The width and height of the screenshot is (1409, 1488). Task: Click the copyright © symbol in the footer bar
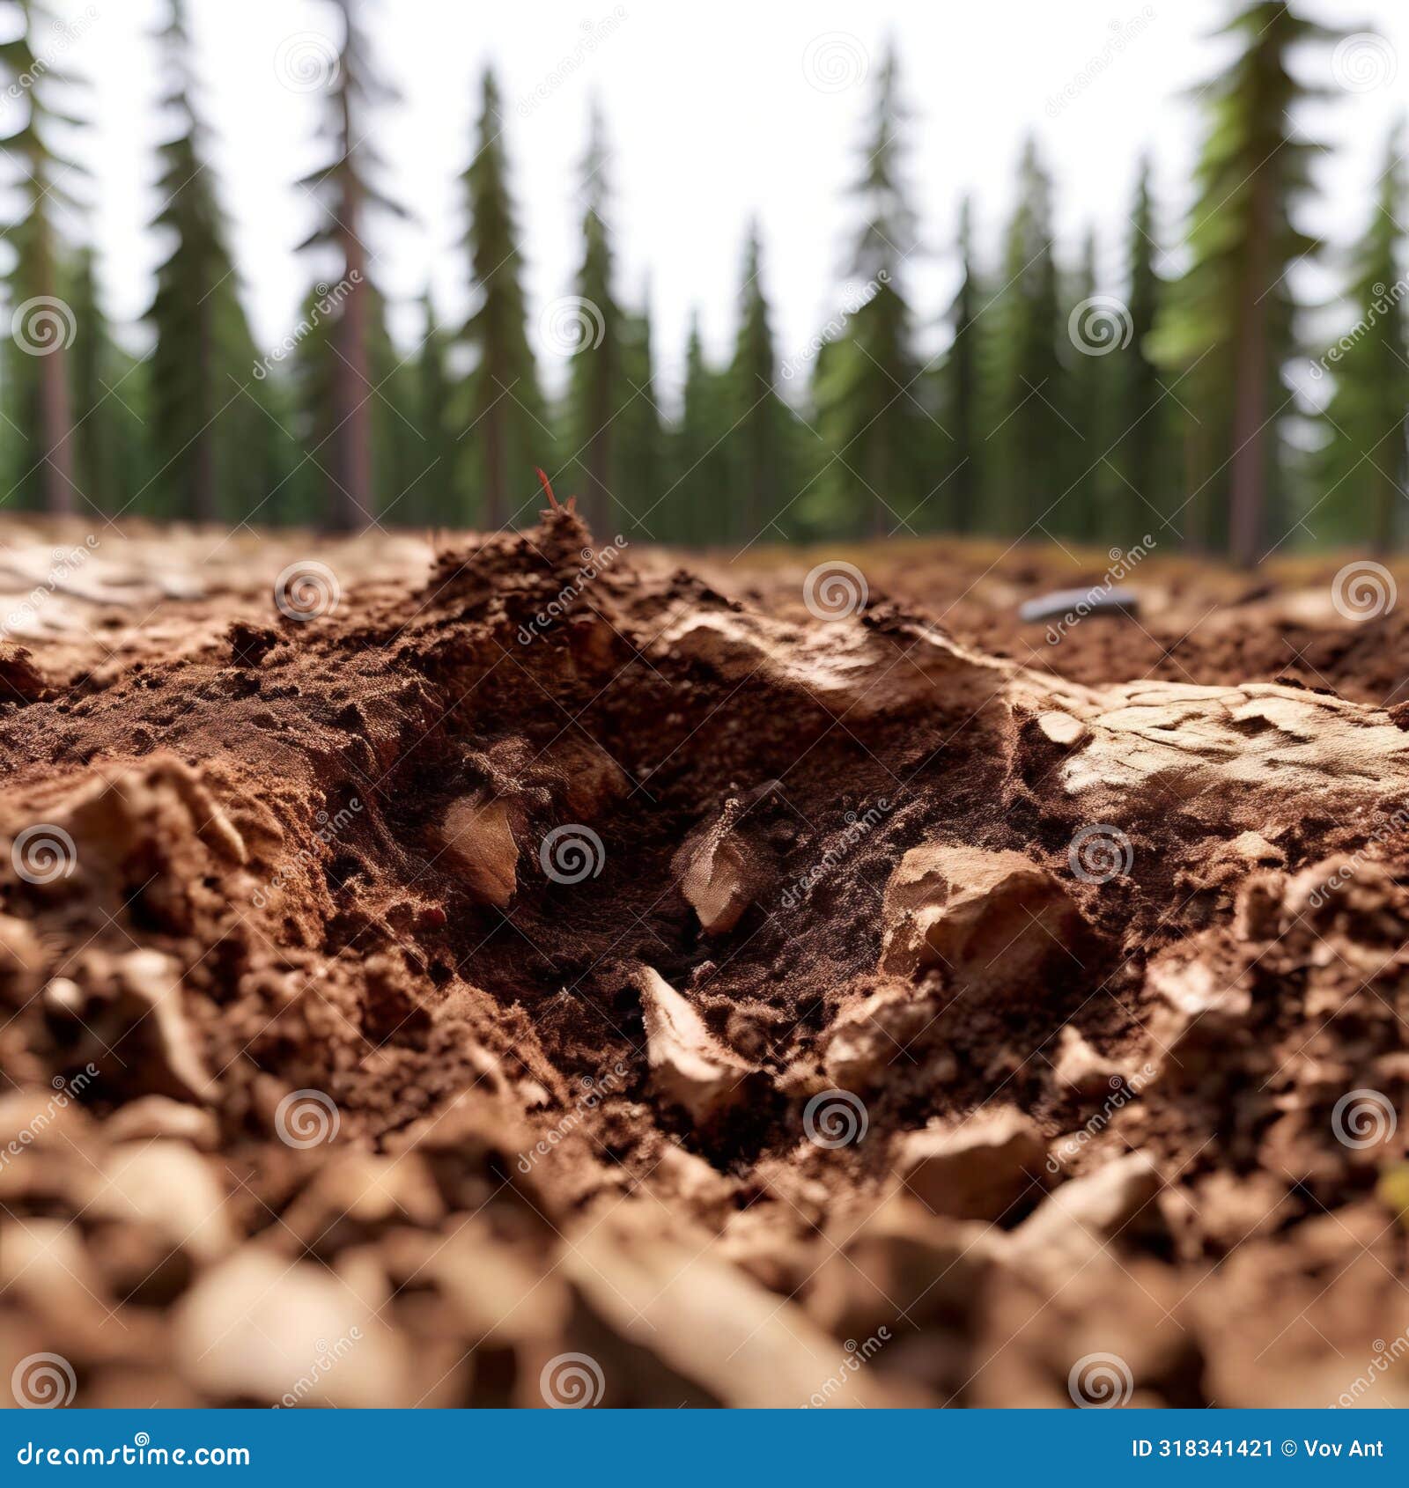tap(1289, 1448)
